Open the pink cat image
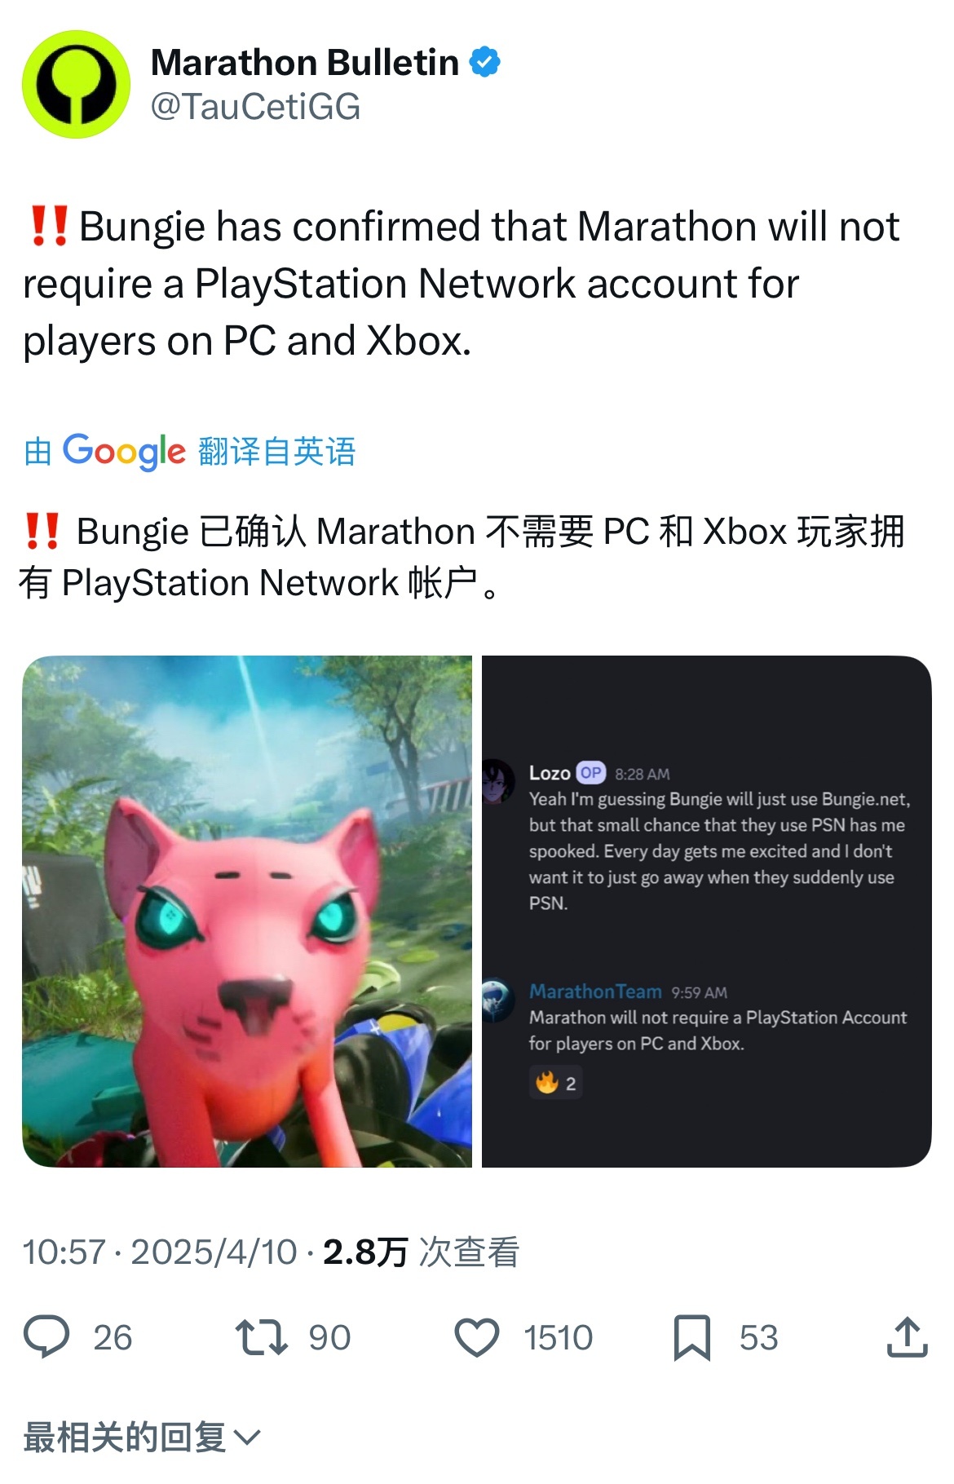The height and width of the screenshot is (1484, 954). click(x=247, y=912)
